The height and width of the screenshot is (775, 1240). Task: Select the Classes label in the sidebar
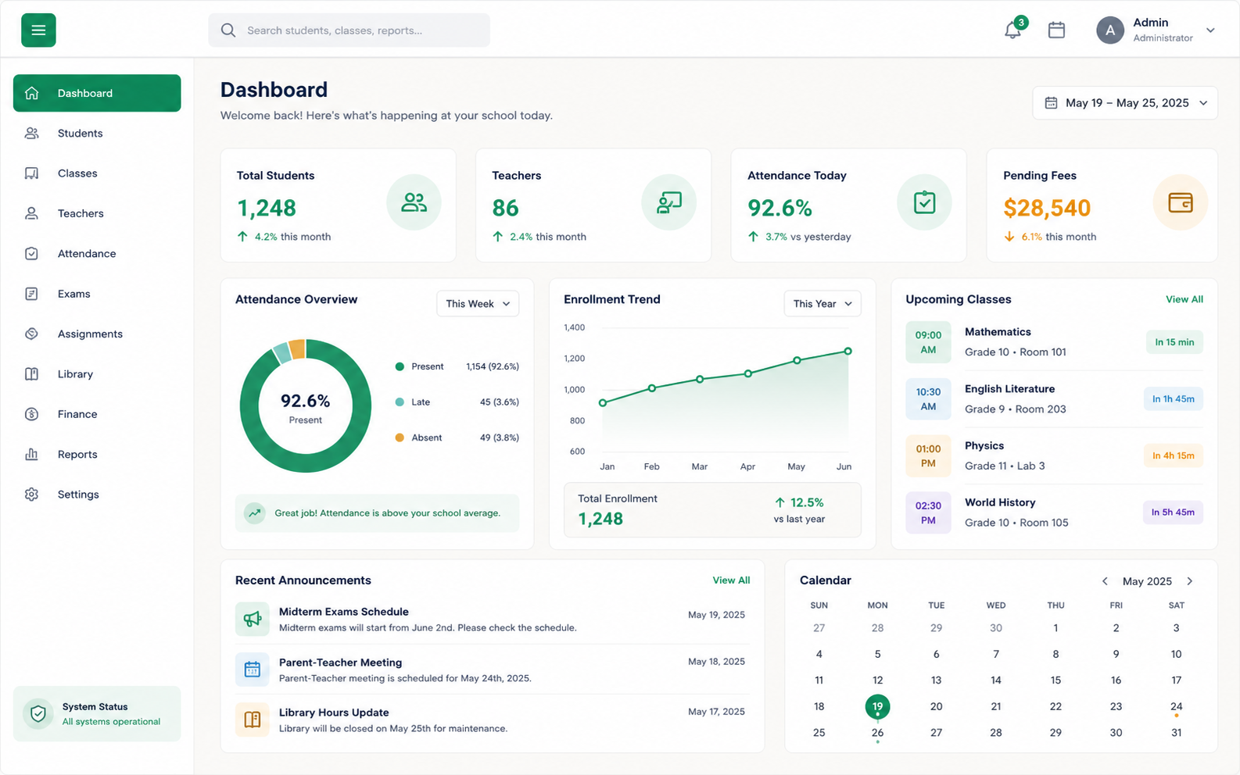[77, 173]
